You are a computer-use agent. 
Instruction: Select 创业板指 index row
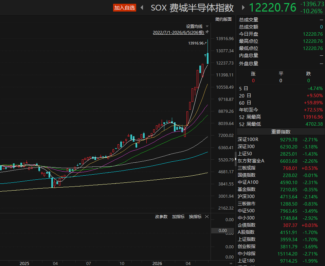click(281, 247)
